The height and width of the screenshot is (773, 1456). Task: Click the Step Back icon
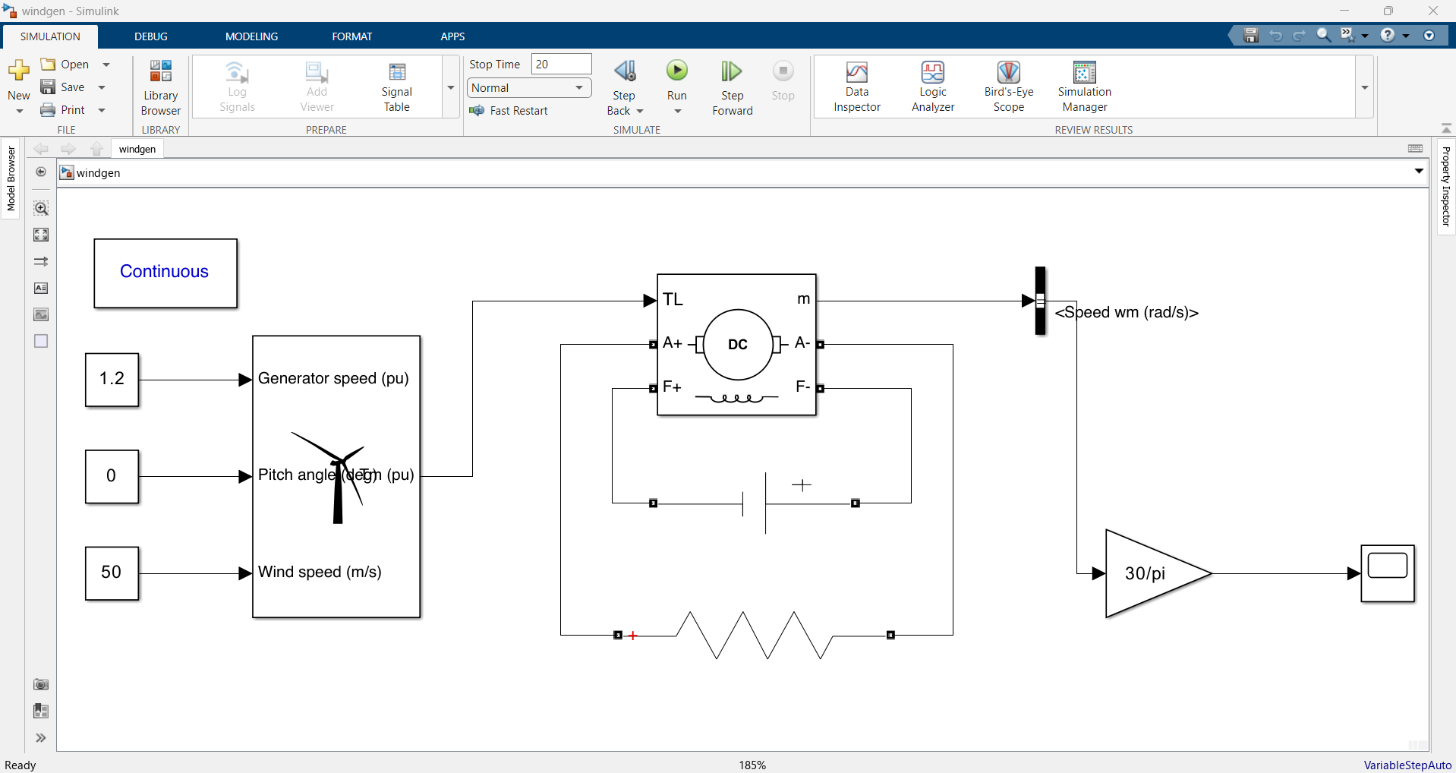pyautogui.click(x=625, y=71)
